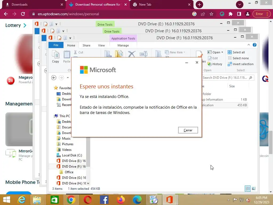Bookmark this page with the star icon
Screen dimensions: 273x205
pyautogui.click(x=211, y=14)
